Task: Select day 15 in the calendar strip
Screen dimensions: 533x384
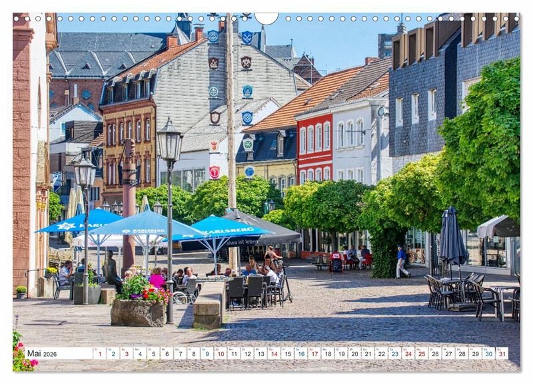Action: click(288, 353)
